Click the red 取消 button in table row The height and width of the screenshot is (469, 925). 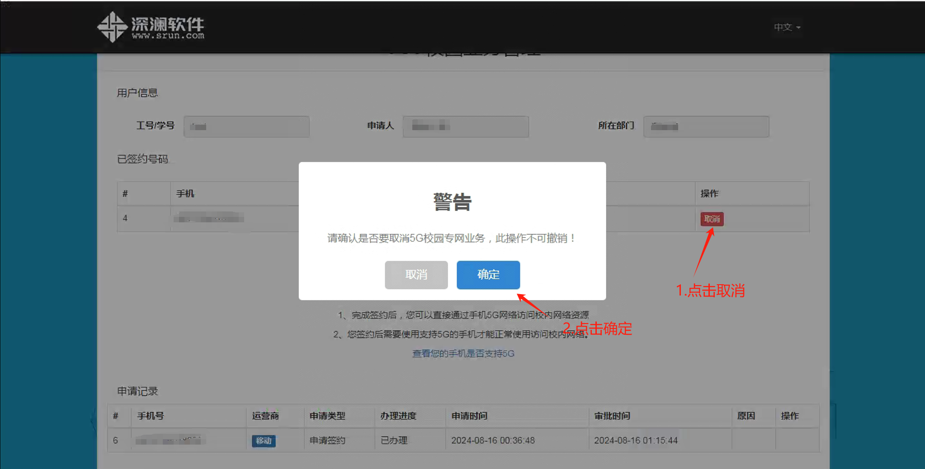coord(712,219)
